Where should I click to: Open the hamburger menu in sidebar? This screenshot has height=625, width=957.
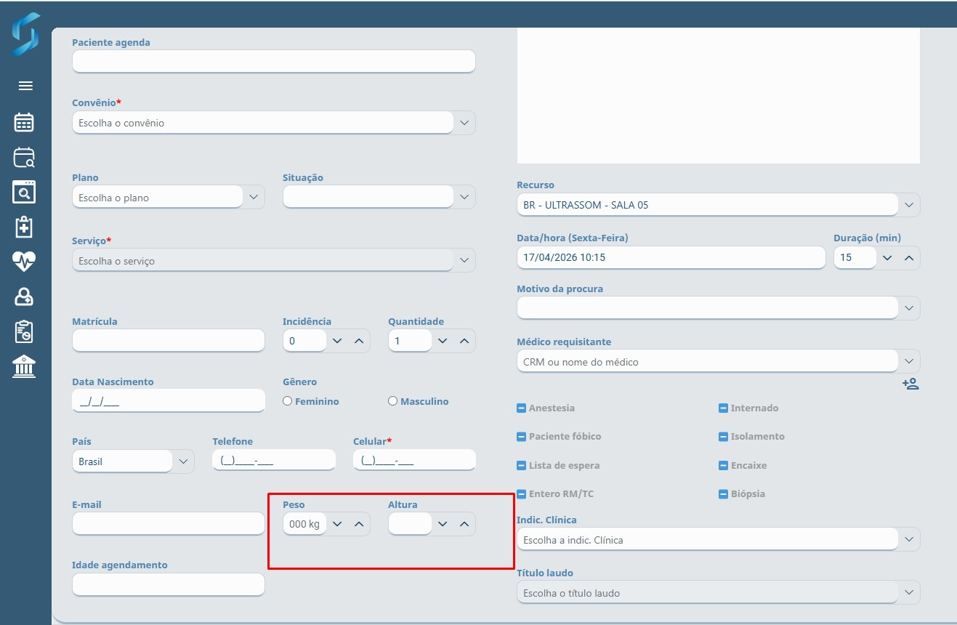tap(25, 86)
